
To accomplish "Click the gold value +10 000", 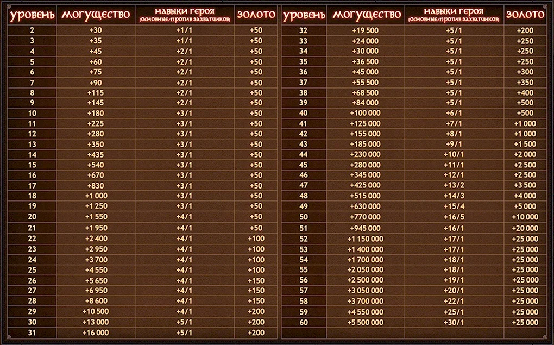I will [x=525, y=217].
